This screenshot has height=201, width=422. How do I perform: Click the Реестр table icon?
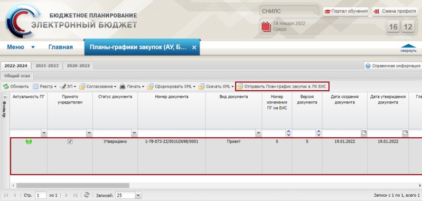pyautogui.click(x=35, y=87)
